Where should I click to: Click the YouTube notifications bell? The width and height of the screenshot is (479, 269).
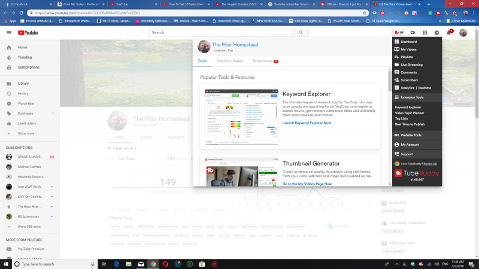pyautogui.click(x=450, y=32)
